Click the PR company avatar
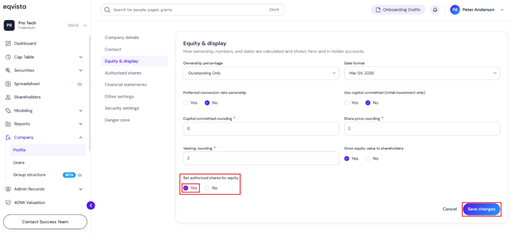 point(9,25)
